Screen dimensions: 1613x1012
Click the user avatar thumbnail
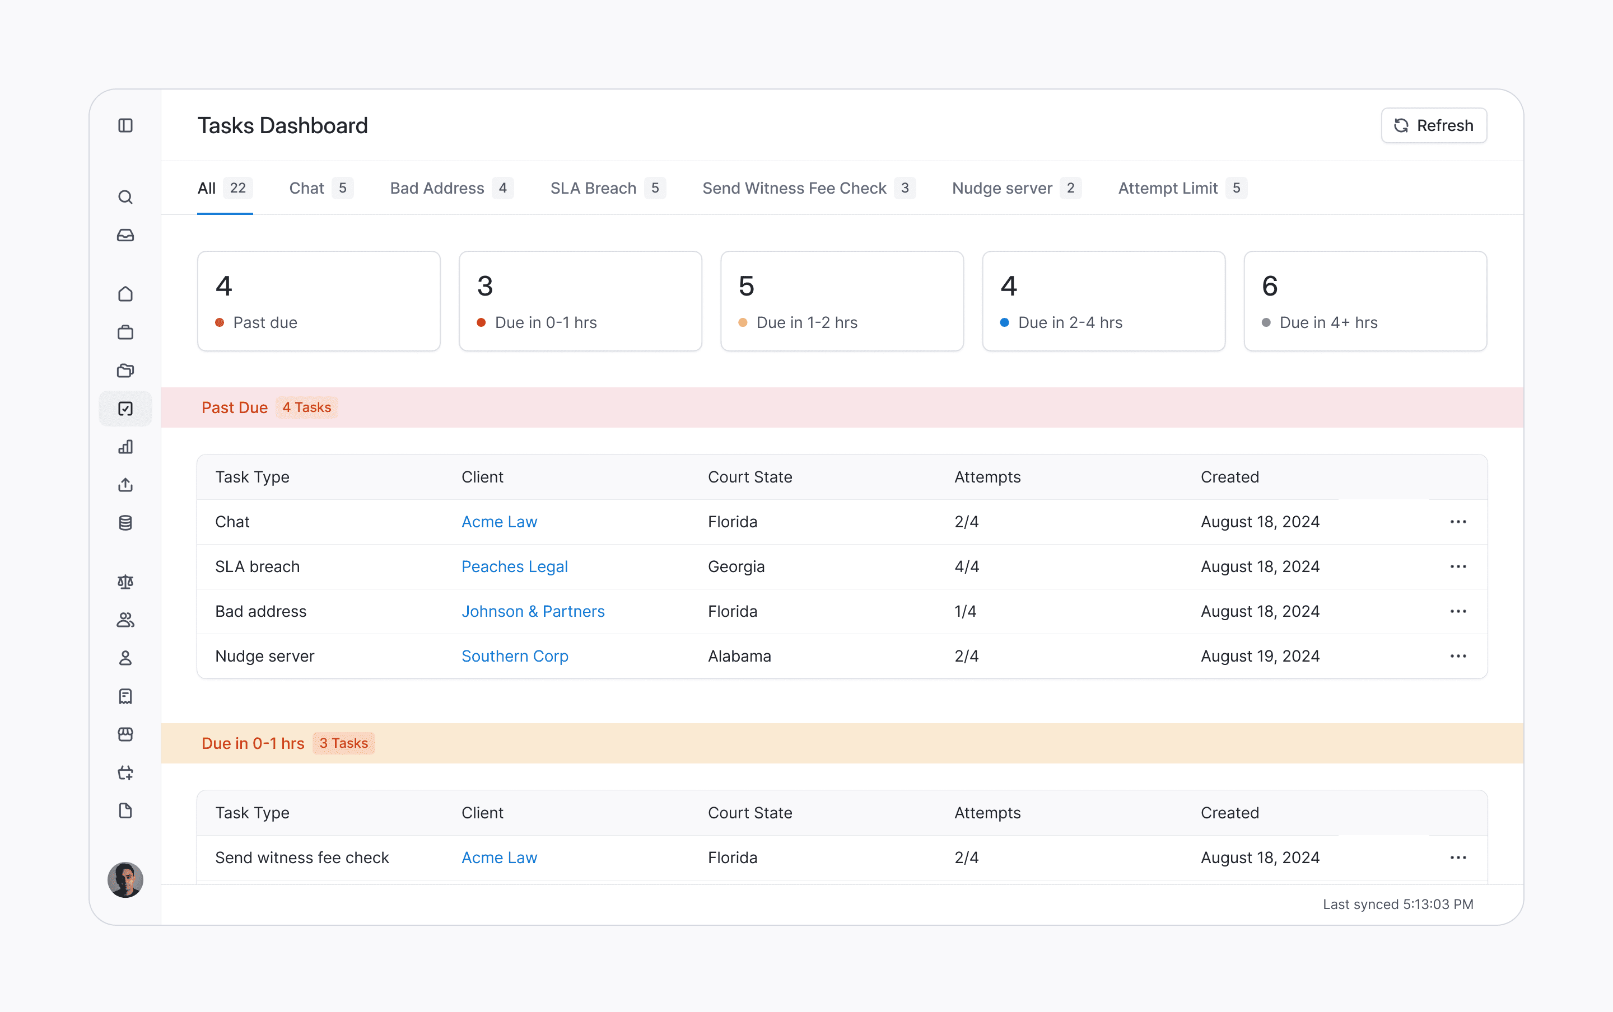tap(125, 879)
